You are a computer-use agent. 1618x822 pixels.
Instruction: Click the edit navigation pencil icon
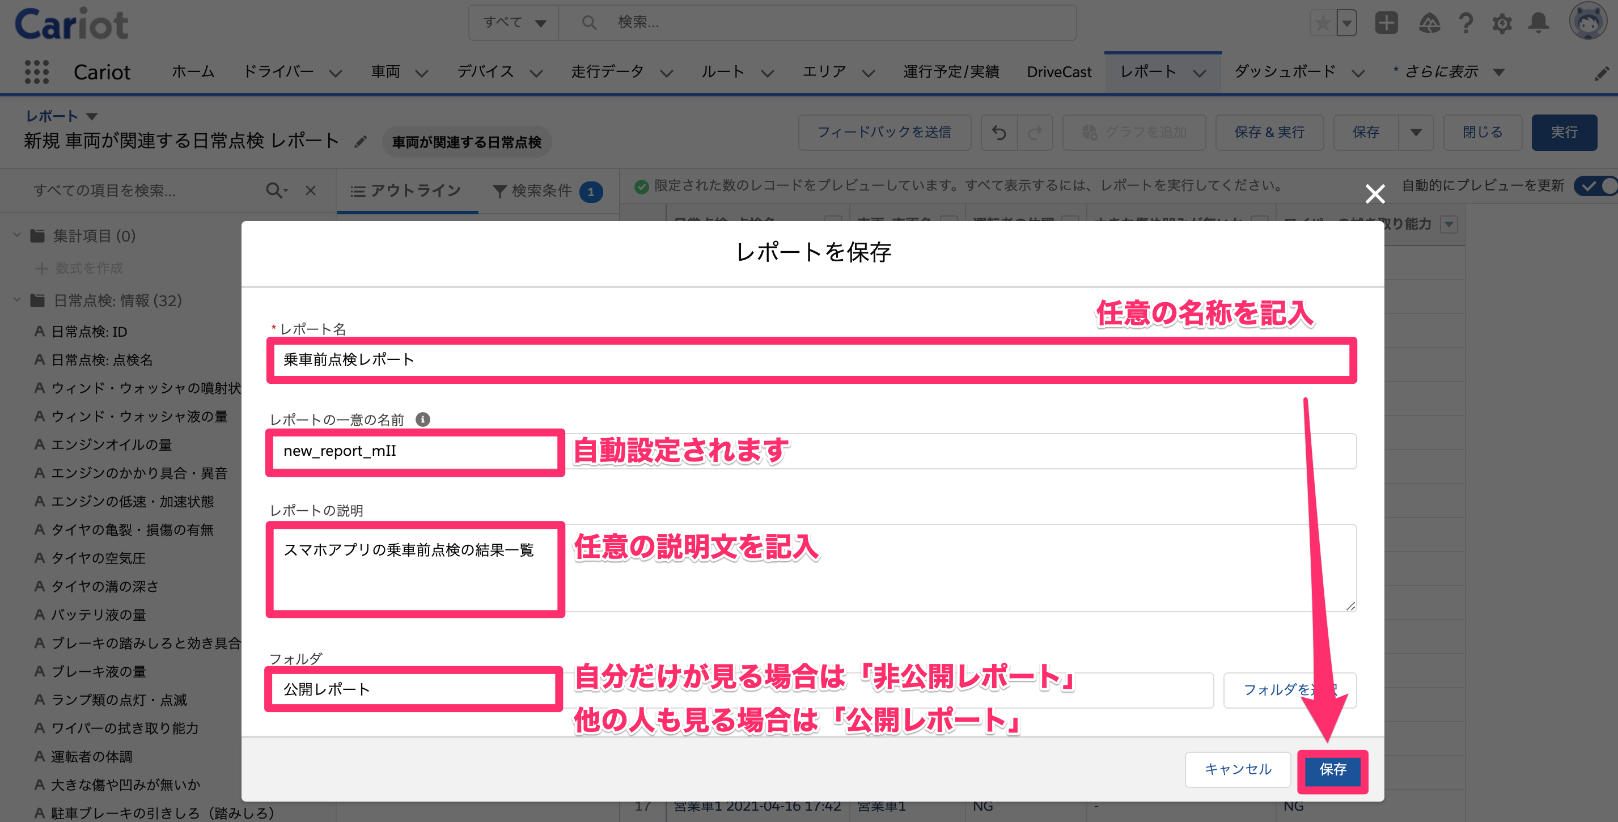click(x=1602, y=74)
